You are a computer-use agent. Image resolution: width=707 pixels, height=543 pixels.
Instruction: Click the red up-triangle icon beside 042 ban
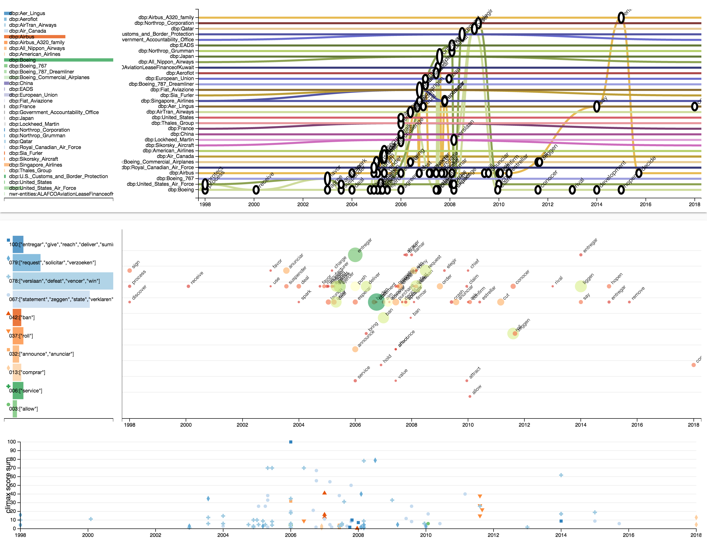8,313
